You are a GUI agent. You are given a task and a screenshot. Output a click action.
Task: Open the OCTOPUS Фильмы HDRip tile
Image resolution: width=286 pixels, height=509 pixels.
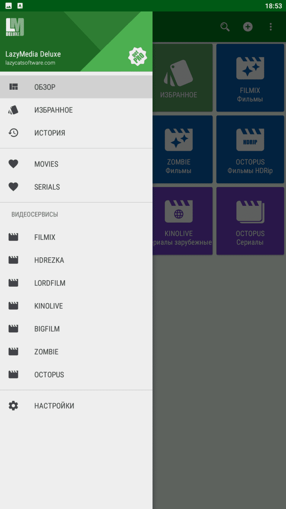pyautogui.click(x=250, y=150)
